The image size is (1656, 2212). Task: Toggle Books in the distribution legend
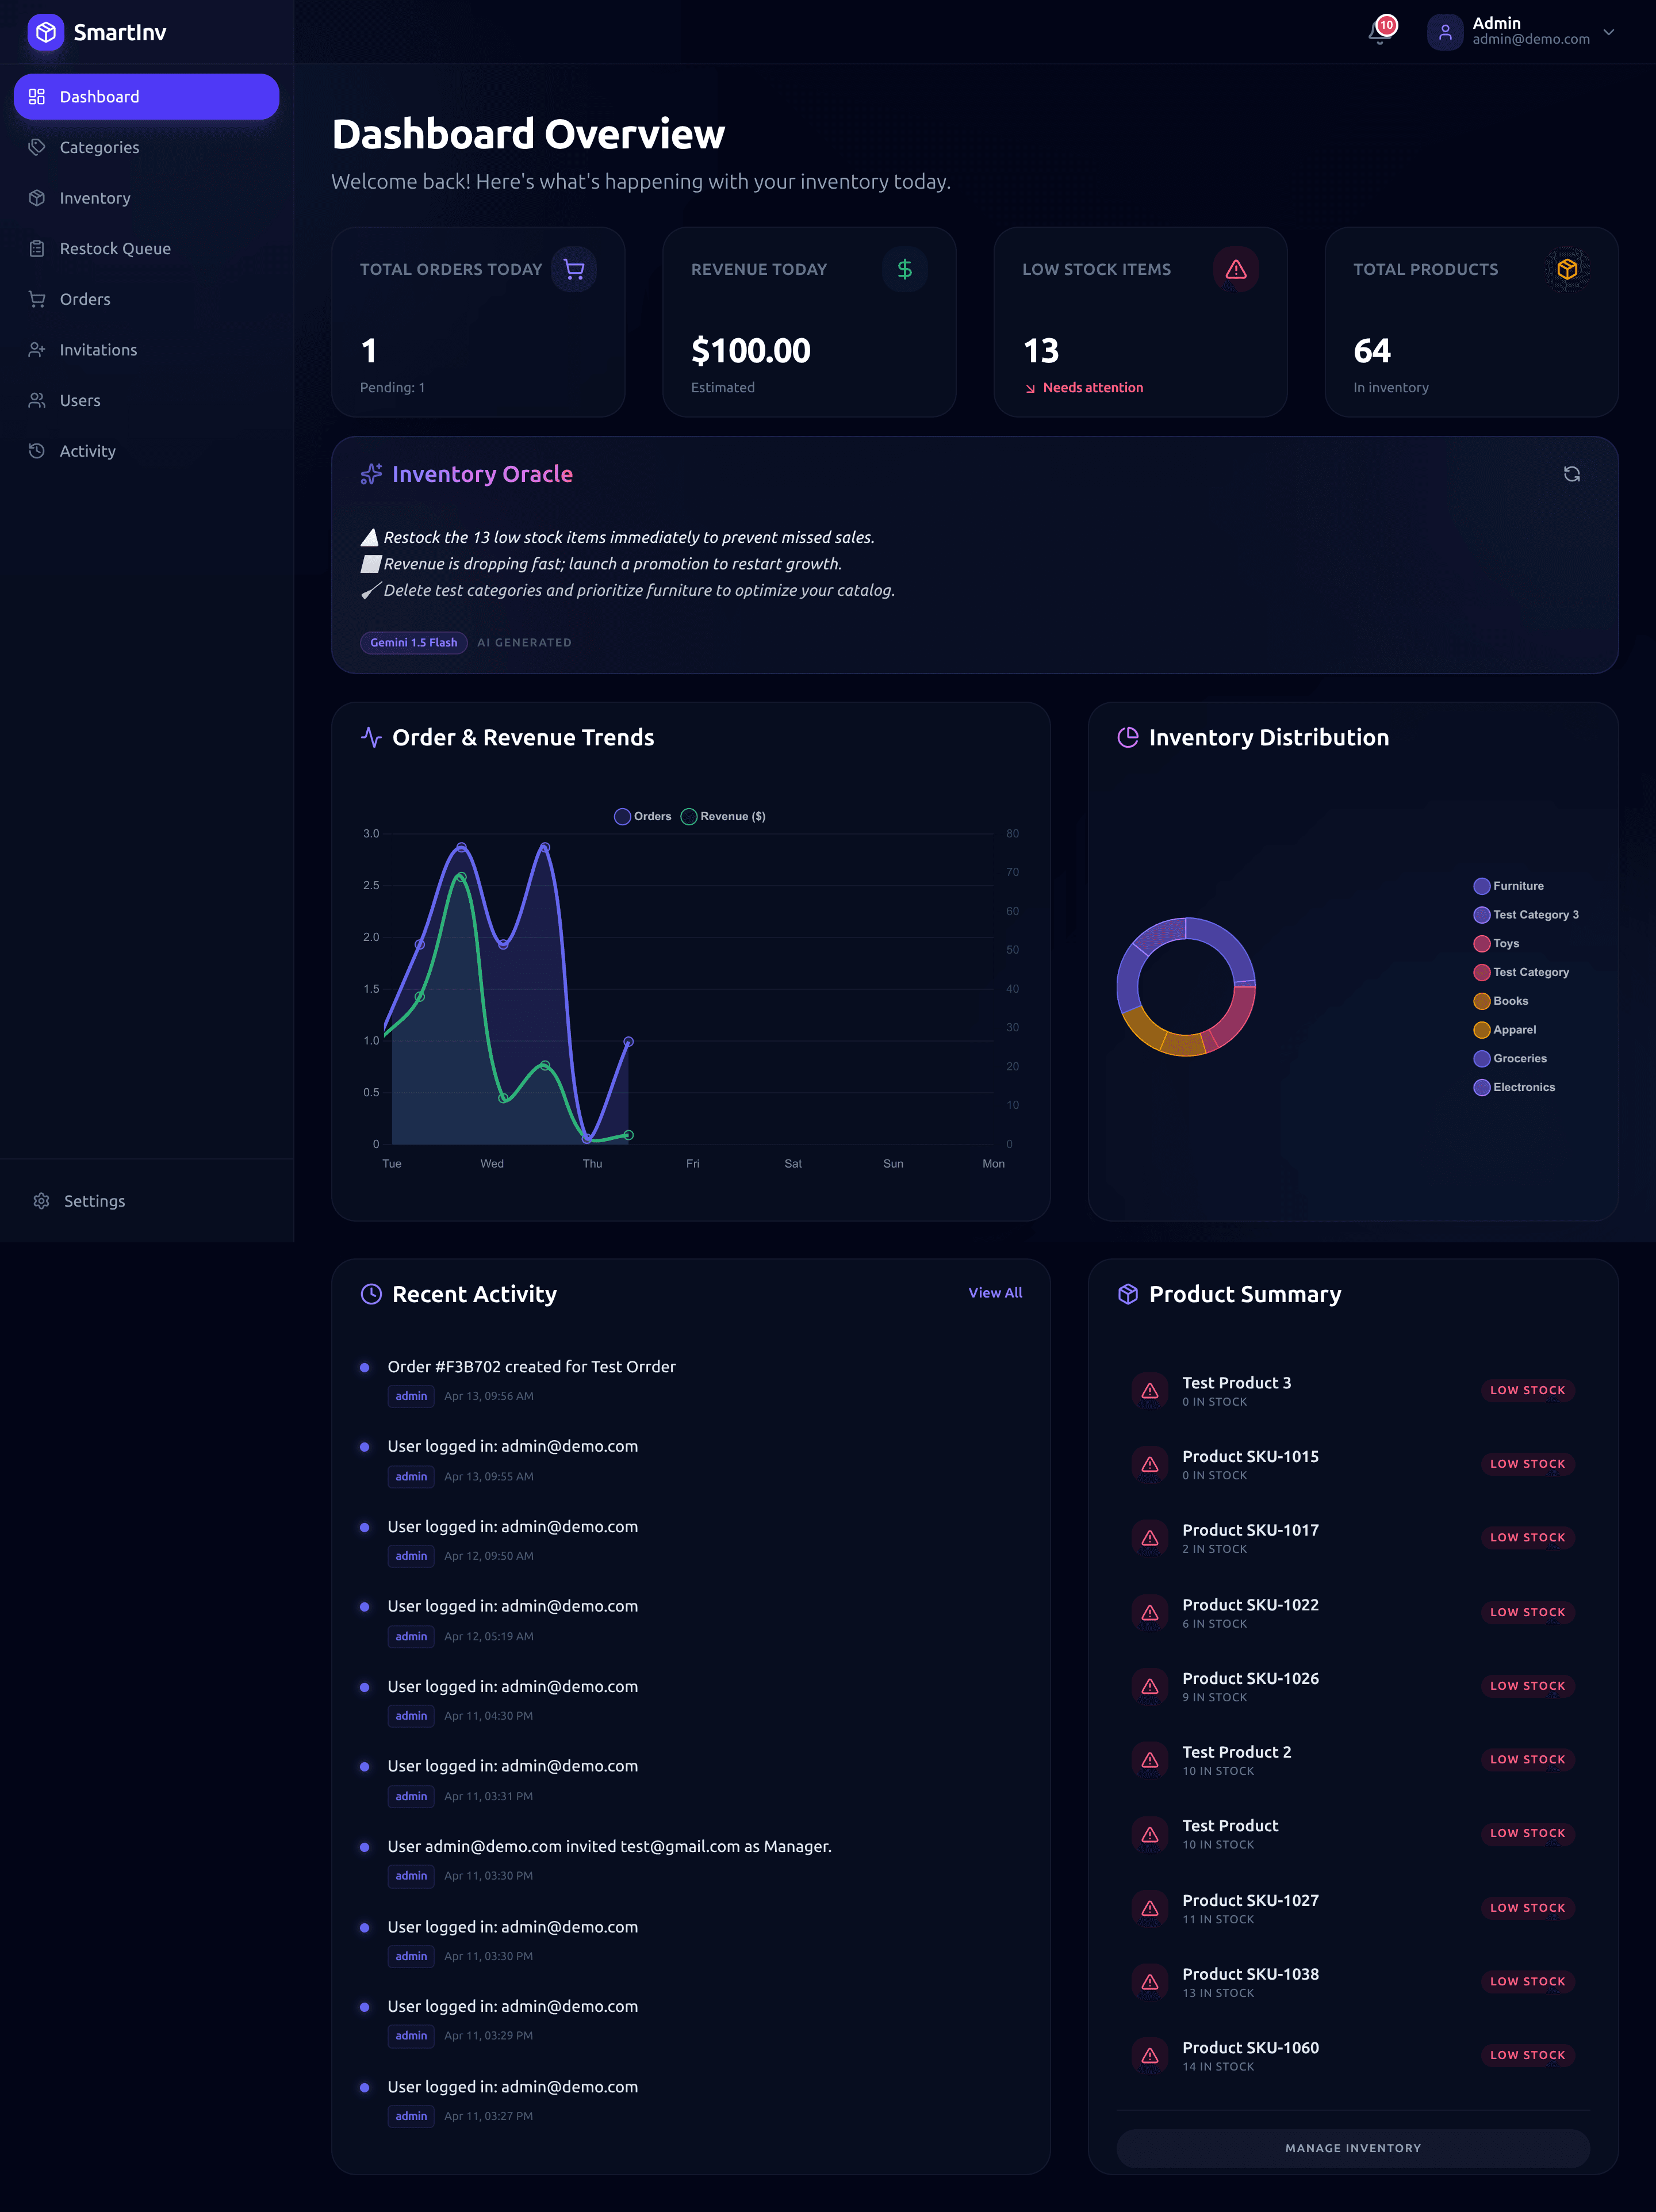pos(1501,1001)
